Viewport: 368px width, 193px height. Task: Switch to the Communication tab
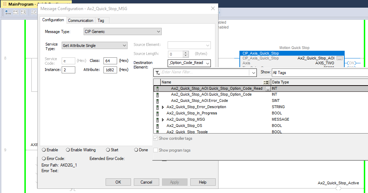click(81, 21)
